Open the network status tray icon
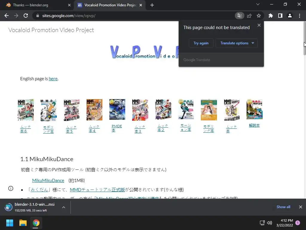This screenshot has height=230, width=306. pyautogui.click(x=262, y=223)
